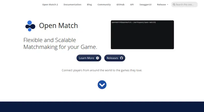
Task: Click the terminal prompt 'openmatch@openmatch' line
Action: (134, 22)
